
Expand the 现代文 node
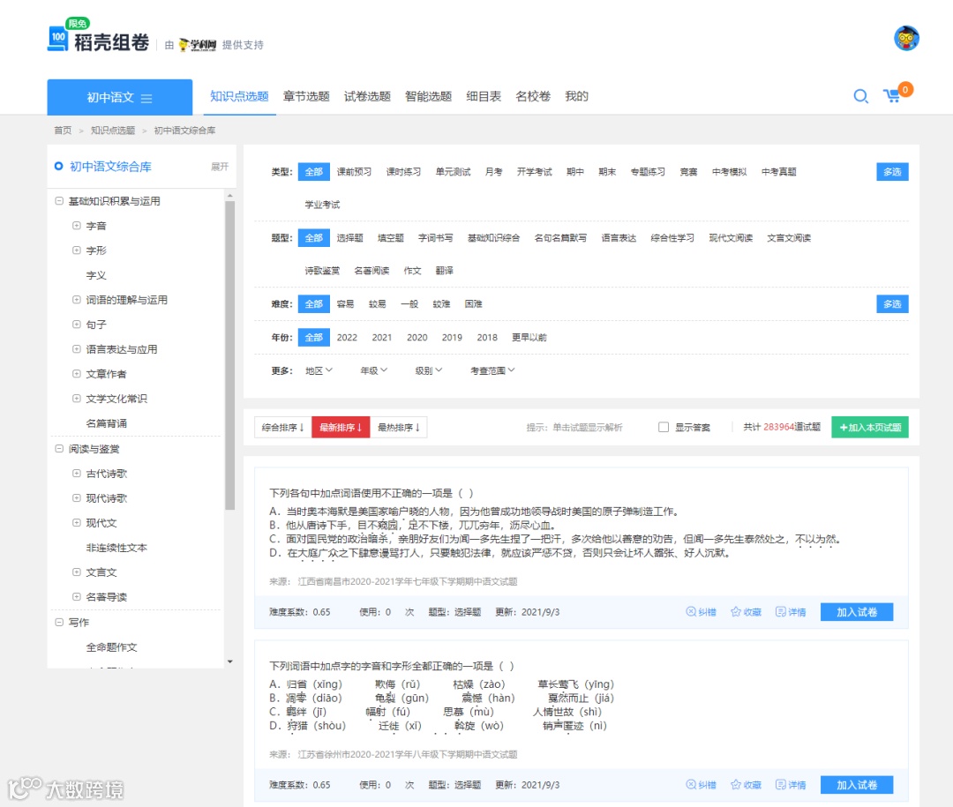(x=77, y=523)
